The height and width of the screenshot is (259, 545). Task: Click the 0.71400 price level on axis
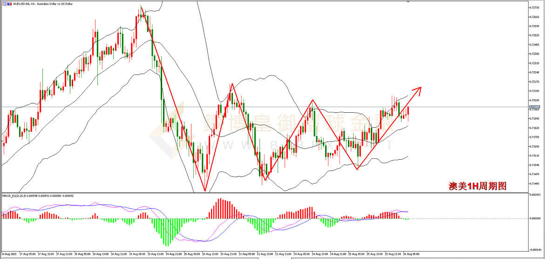[534, 184]
